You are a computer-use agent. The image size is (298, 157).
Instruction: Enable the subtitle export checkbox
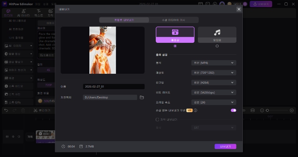[x=157, y=120]
